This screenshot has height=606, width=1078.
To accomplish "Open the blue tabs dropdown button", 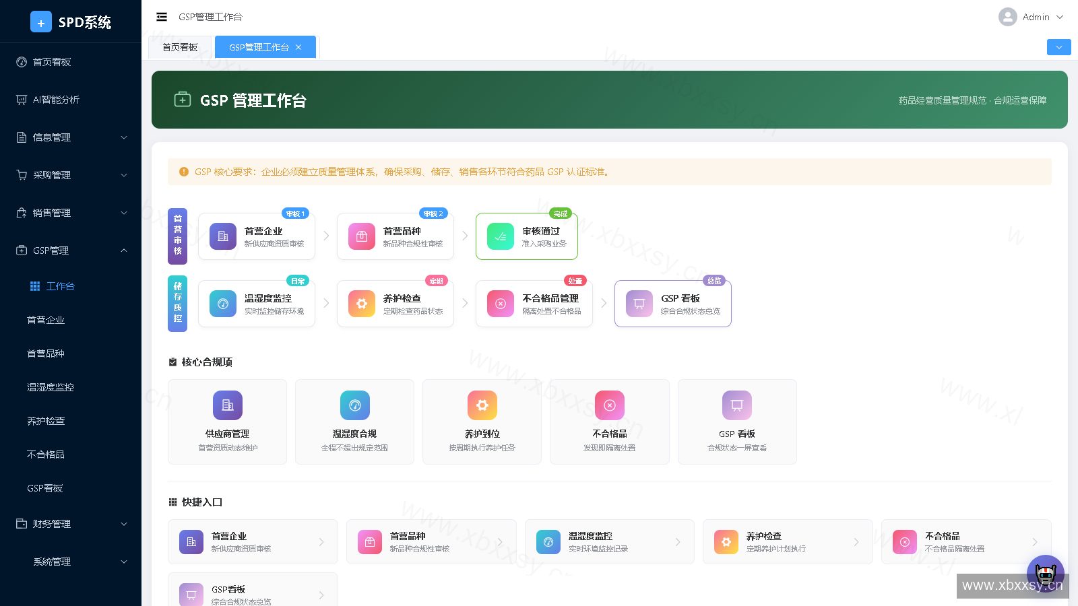I will pyautogui.click(x=1059, y=47).
